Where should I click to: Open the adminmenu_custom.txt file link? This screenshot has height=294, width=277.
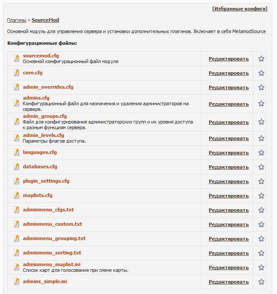(53, 224)
